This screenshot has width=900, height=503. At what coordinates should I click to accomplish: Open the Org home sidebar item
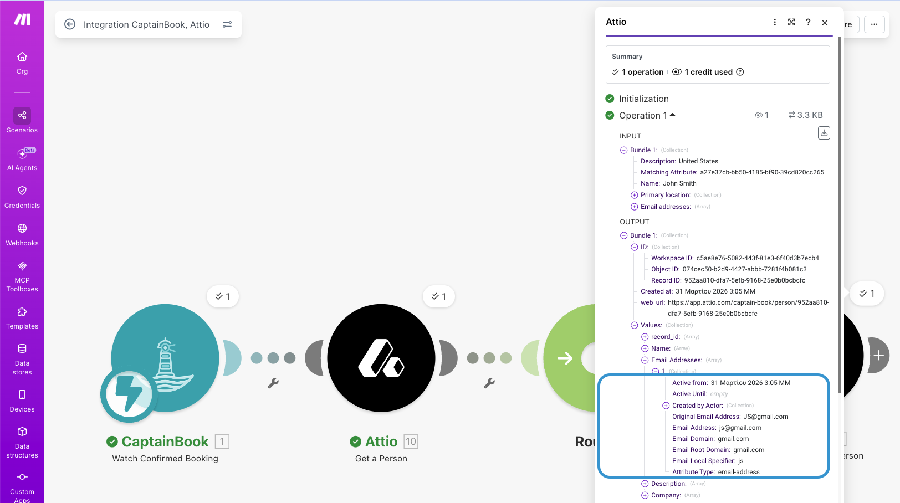(22, 63)
